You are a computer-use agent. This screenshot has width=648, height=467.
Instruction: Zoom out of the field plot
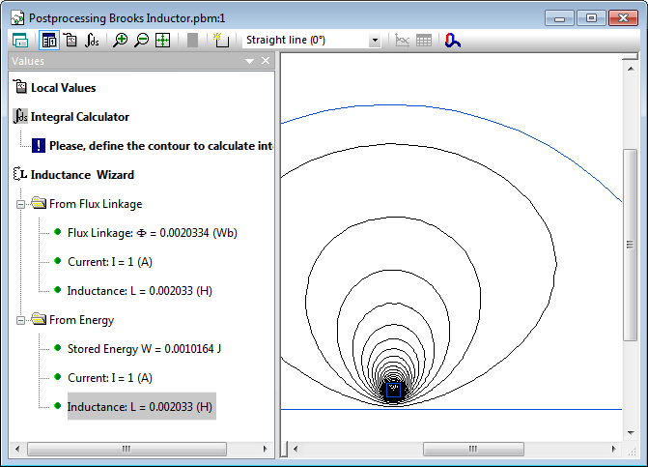point(142,40)
